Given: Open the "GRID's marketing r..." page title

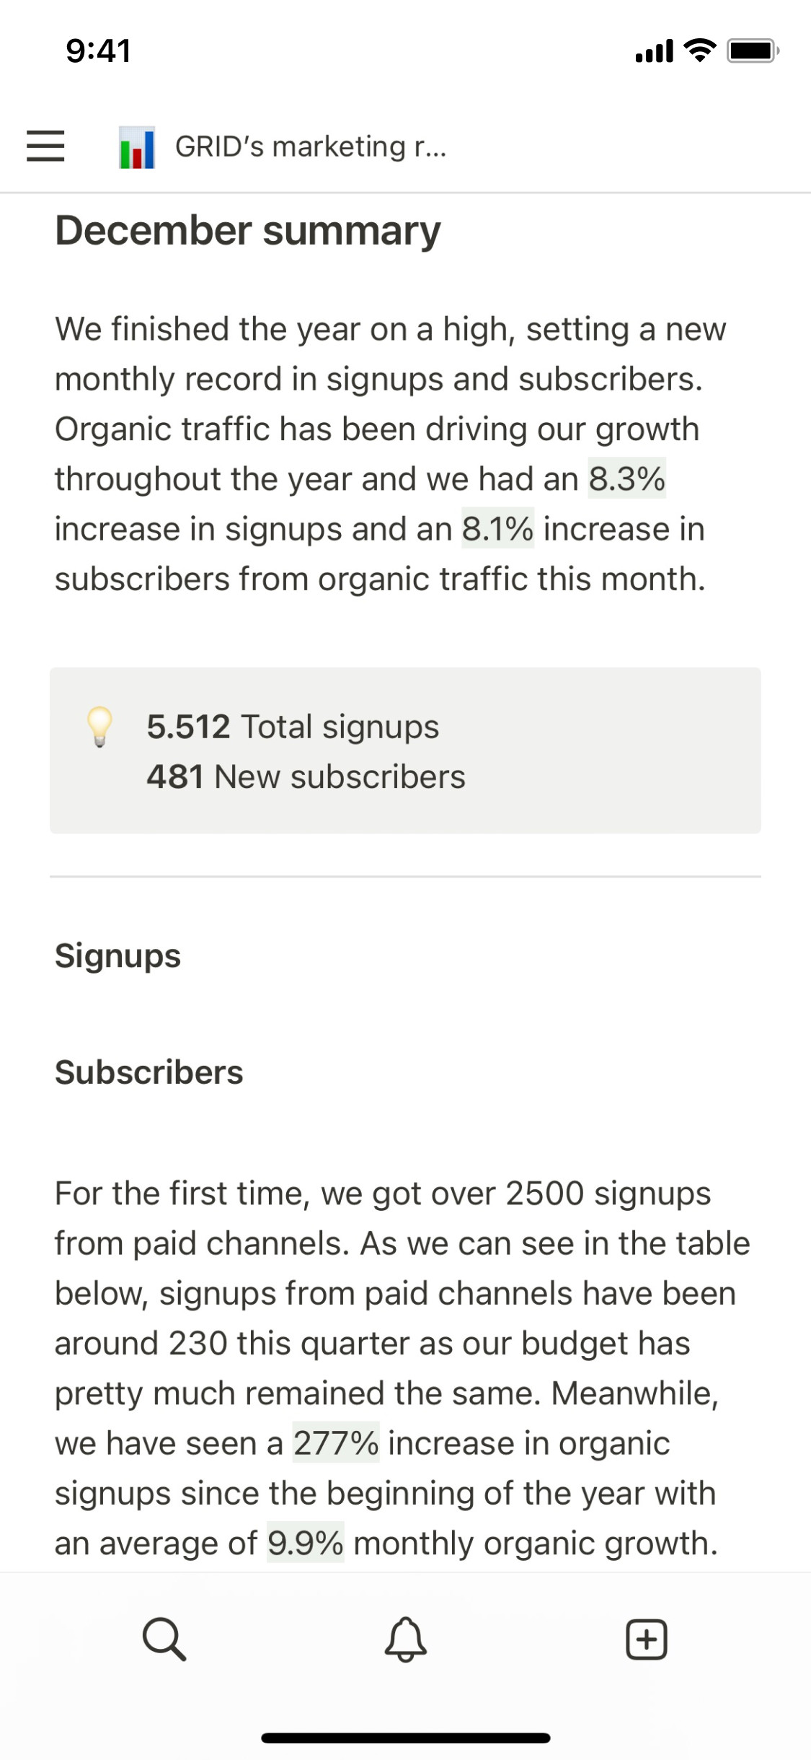Looking at the screenshot, I should coord(311,147).
